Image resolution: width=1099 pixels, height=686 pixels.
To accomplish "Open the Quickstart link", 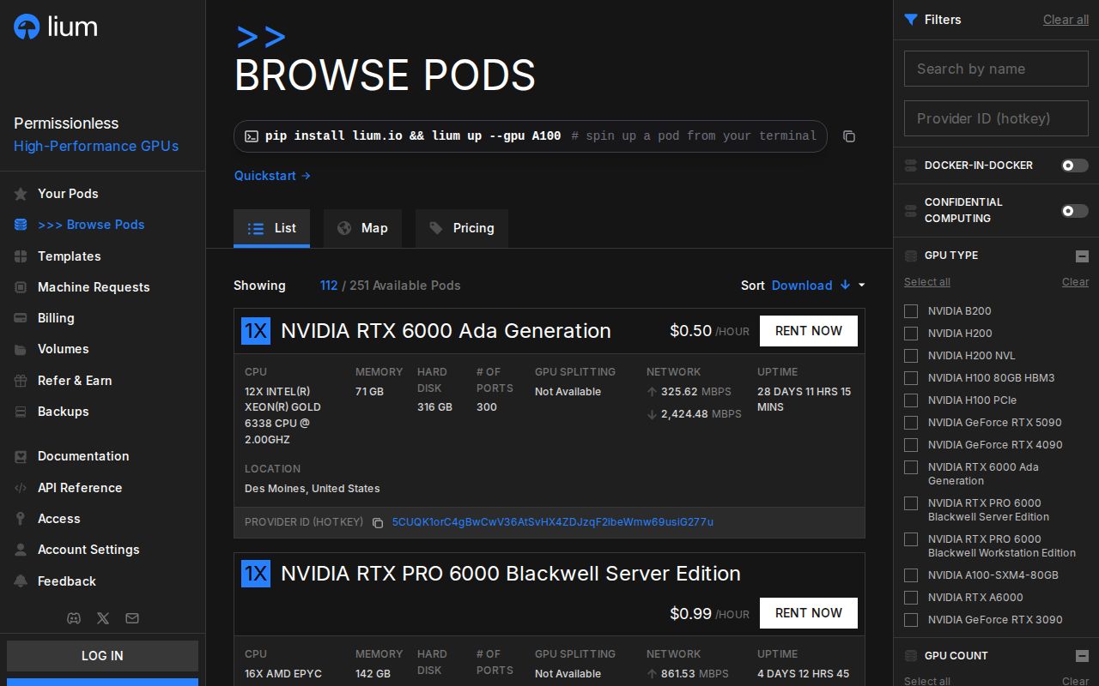I will [273, 176].
